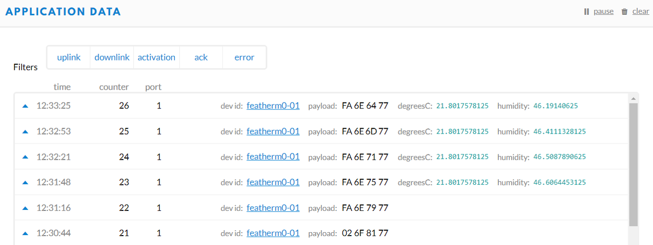
Task: Toggle the activation filter
Action: [x=157, y=57]
